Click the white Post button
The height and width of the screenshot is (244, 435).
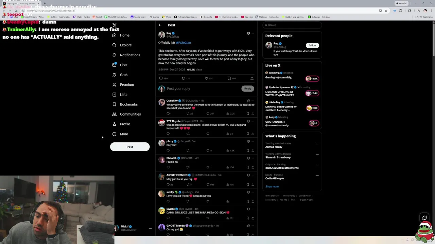point(130,147)
